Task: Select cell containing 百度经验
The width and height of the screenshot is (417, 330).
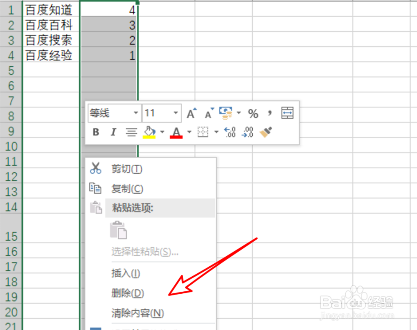Action: [51, 55]
